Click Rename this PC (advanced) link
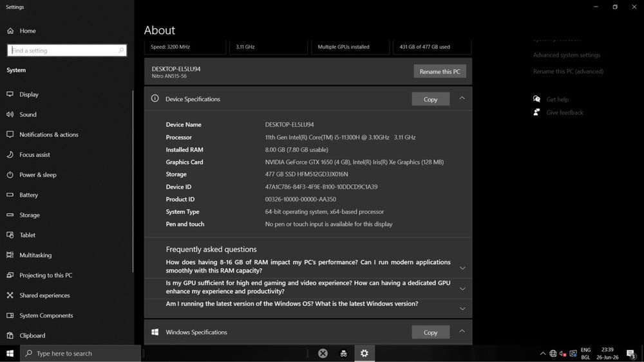 point(568,71)
